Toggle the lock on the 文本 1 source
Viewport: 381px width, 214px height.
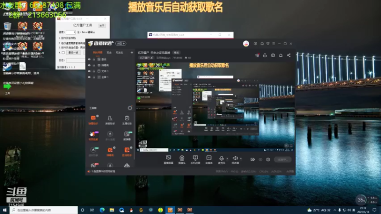pos(94,71)
